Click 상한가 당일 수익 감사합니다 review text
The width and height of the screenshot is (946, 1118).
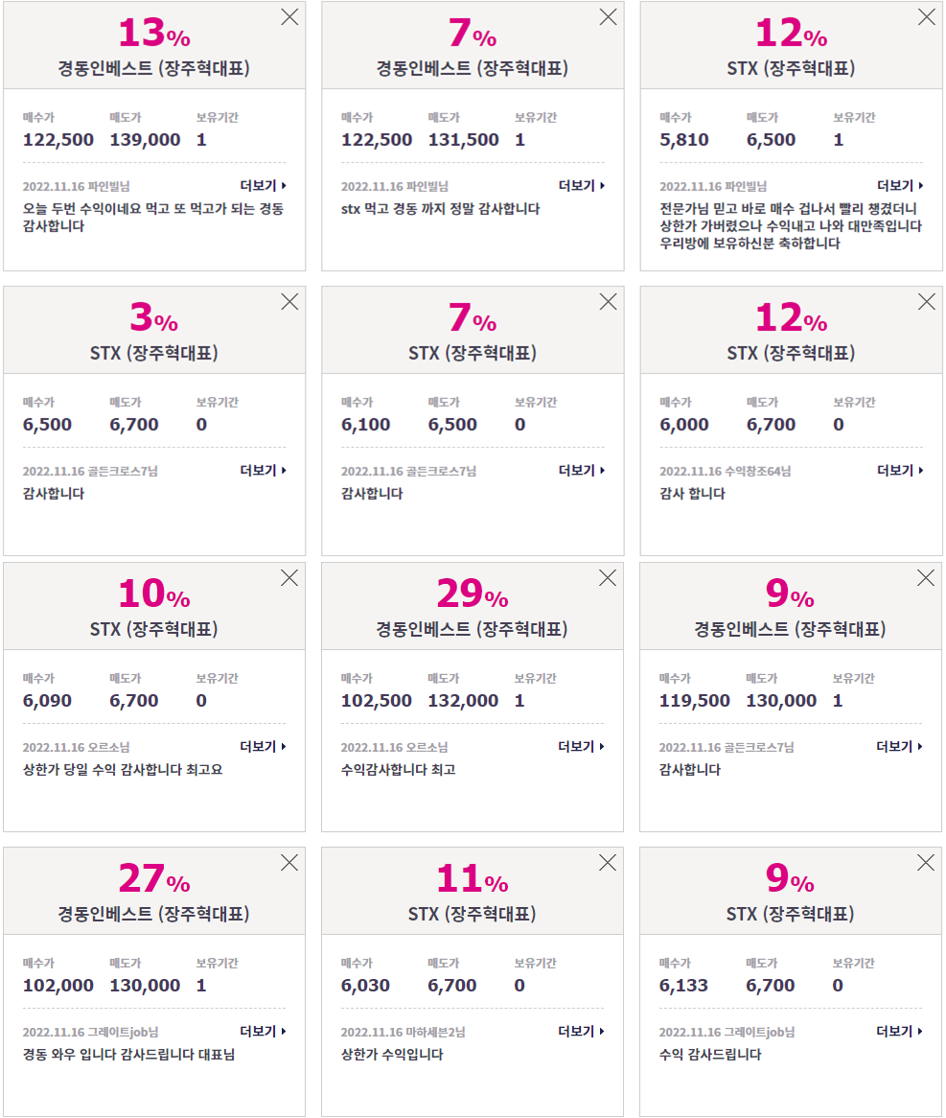point(123,769)
